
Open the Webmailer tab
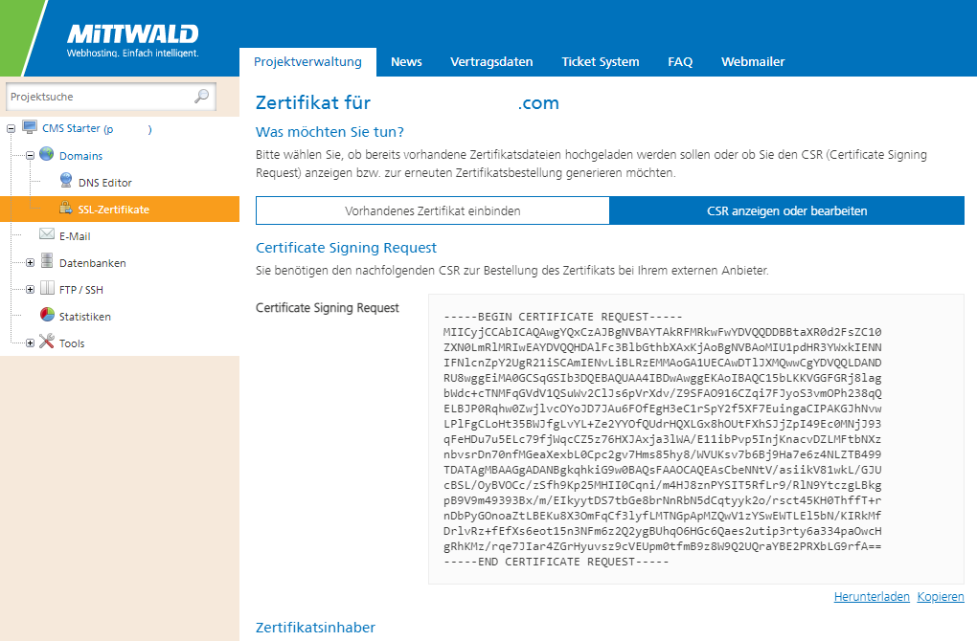pos(753,61)
